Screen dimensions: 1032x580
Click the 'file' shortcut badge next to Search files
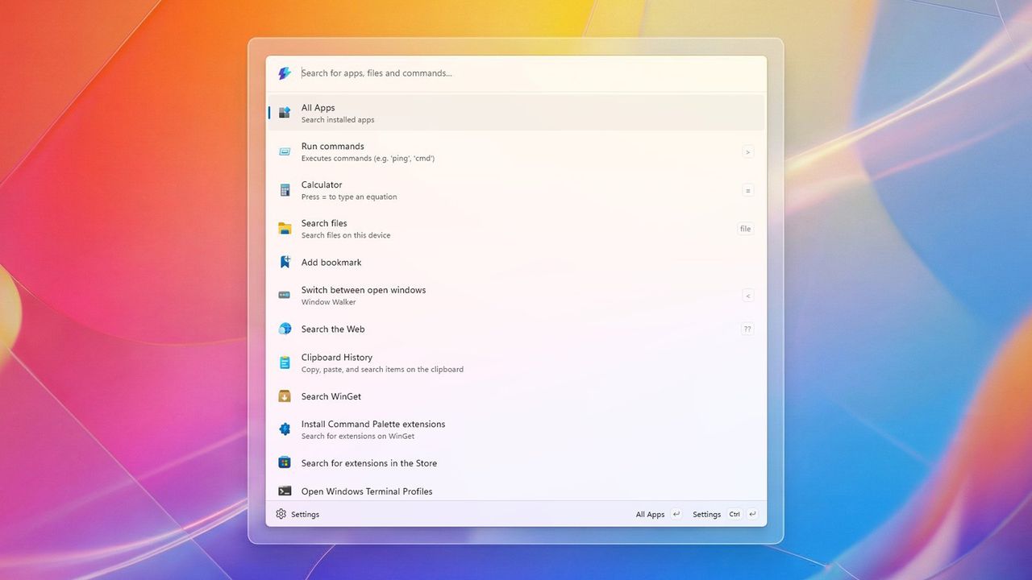(x=745, y=228)
